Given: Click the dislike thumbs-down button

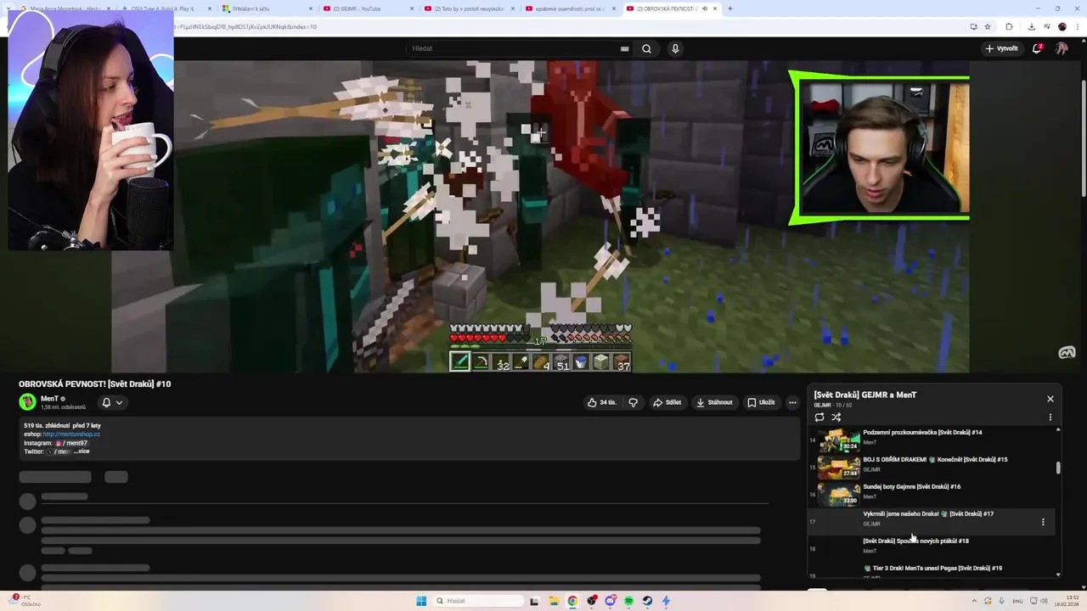Looking at the screenshot, I should point(633,402).
